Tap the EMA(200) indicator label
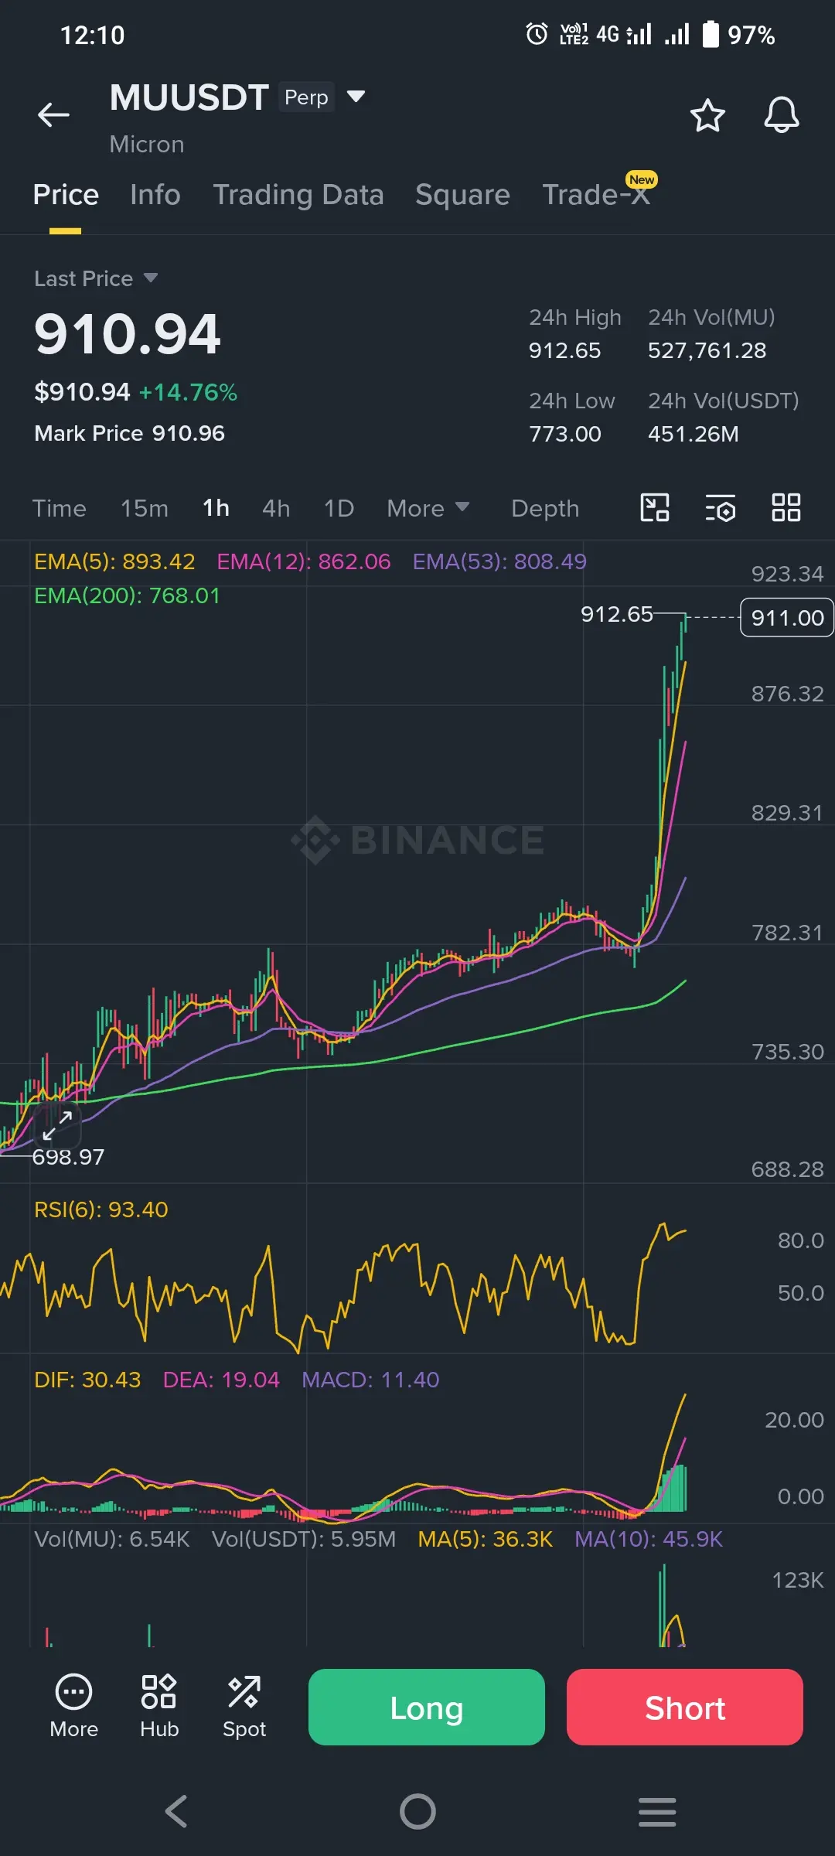Image resolution: width=835 pixels, height=1856 pixels. coord(128,595)
